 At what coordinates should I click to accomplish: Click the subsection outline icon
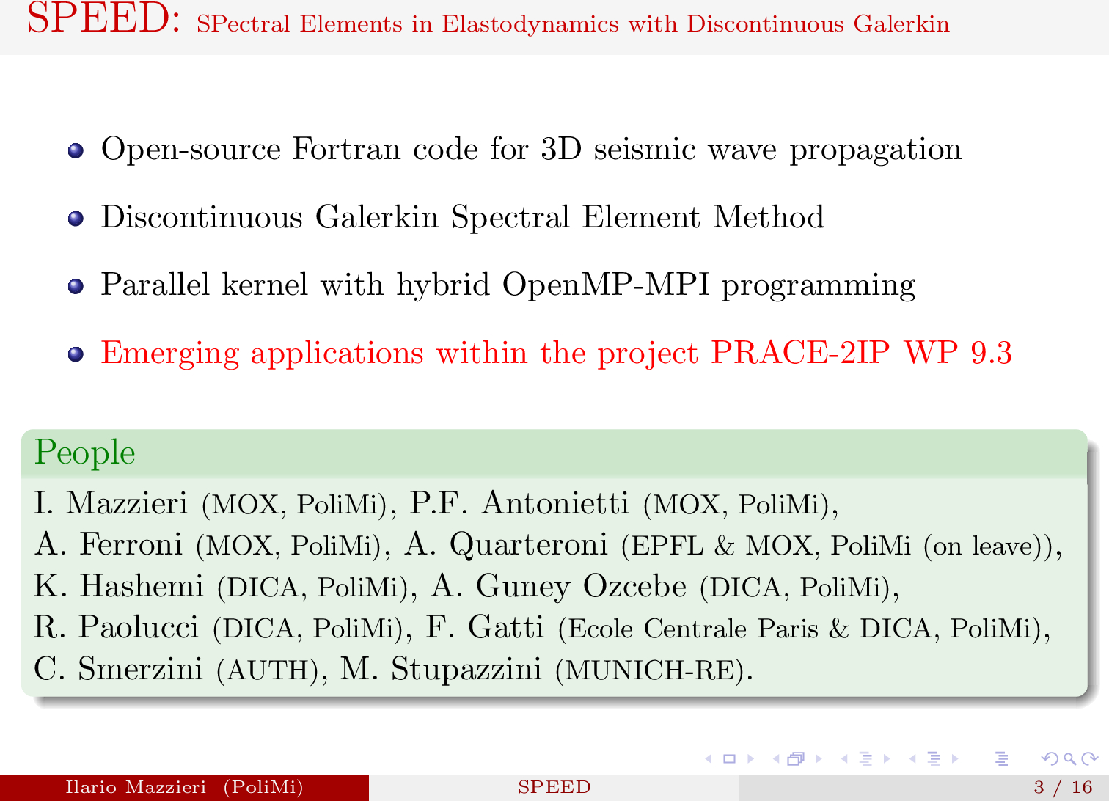tap(866, 758)
